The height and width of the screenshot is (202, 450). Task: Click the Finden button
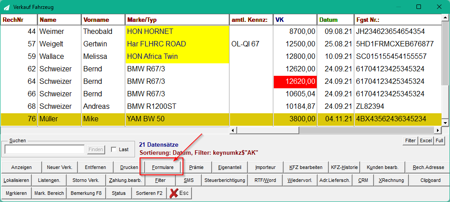point(97,149)
